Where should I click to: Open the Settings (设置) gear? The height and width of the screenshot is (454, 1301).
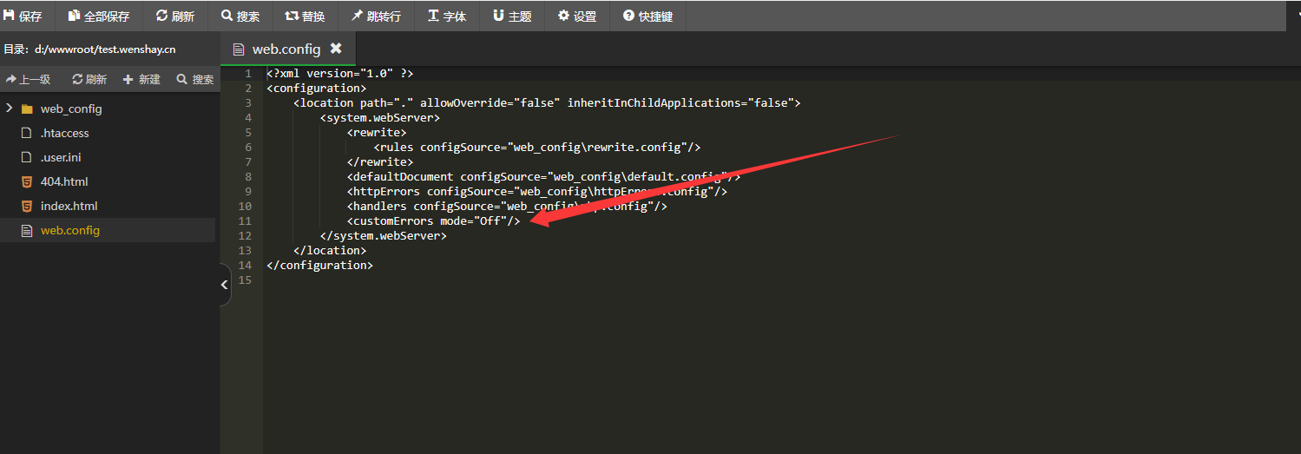(x=577, y=16)
